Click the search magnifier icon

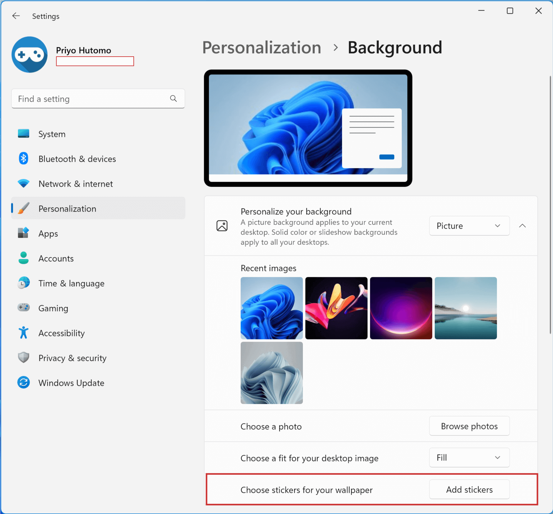[x=174, y=99]
